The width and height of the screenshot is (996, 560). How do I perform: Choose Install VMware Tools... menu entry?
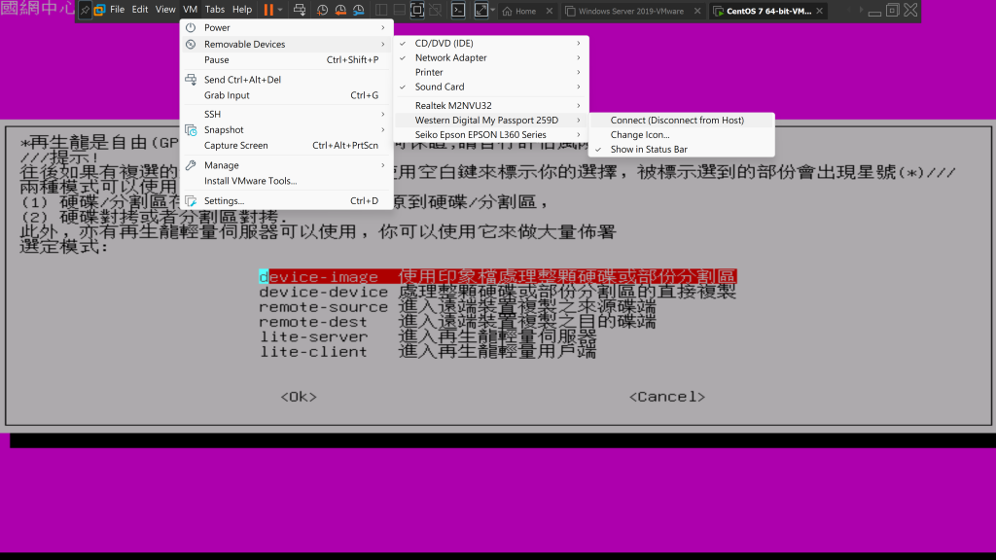[250, 181]
